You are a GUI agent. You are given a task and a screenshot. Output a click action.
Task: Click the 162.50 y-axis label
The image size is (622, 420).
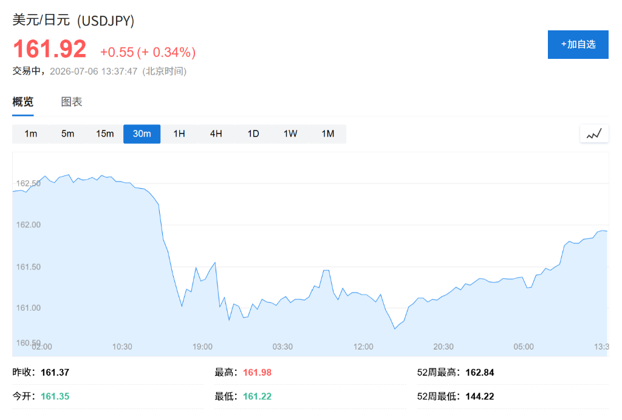28,183
